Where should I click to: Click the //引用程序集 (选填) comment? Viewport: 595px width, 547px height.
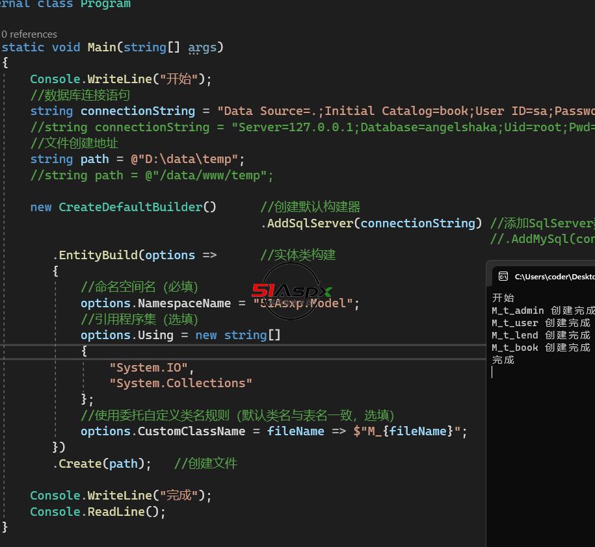139,319
